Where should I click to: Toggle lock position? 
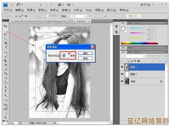coord(135,61)
